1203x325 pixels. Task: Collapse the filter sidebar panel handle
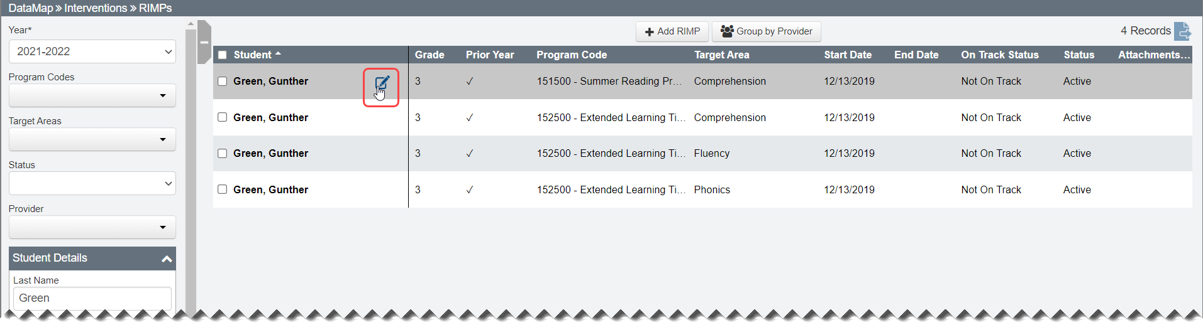(204, 42)
